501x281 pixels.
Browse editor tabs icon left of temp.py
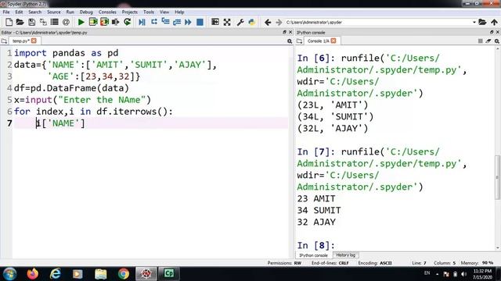(x=4, y=41)
